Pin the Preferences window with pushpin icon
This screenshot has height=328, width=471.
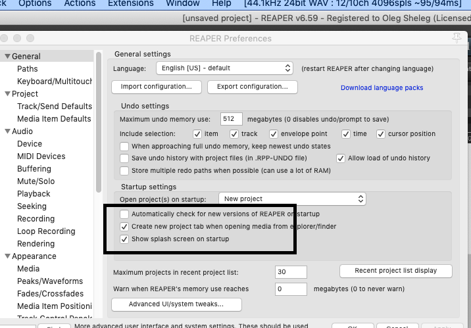pos(457,38)
